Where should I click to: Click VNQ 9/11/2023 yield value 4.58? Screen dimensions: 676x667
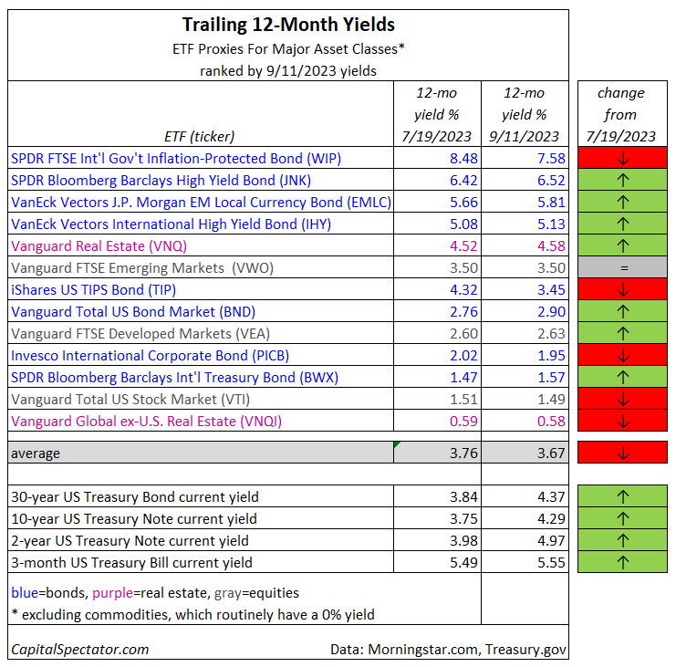551,246
